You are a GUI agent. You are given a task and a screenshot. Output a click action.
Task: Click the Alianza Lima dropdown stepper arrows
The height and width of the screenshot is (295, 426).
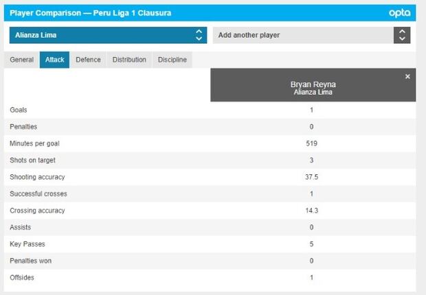199,35
